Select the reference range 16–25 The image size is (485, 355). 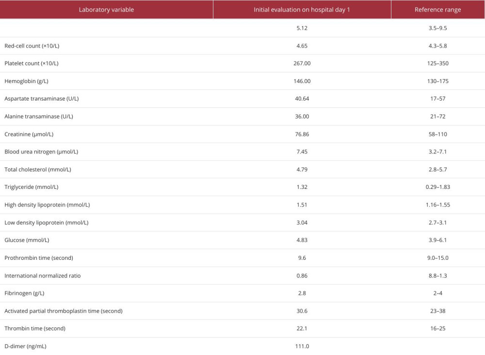pyautogui.click(x=437, y=328)
